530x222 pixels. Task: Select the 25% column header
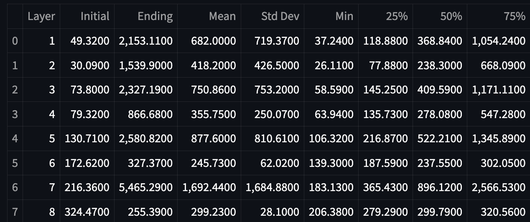[x=397, y=16]
